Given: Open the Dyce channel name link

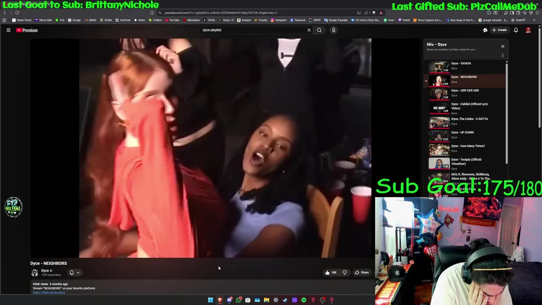Looking at the screenshot, I should click(x=45, y=271).
